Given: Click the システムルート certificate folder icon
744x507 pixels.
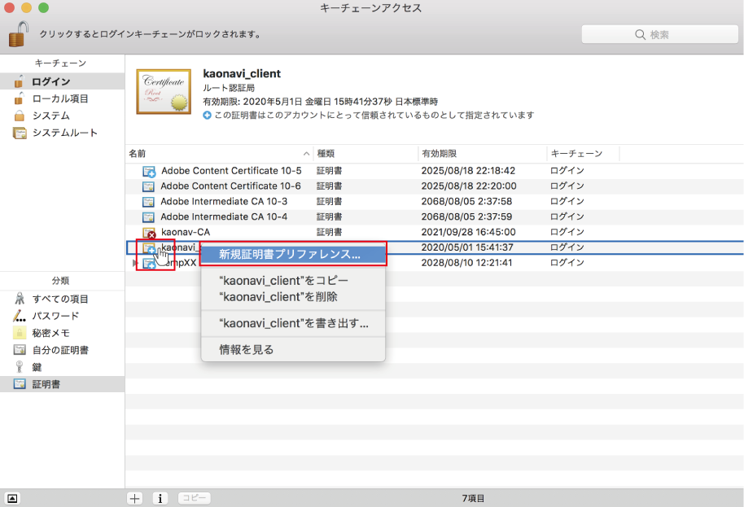Looking at the screenshot, I should point(20,133).
